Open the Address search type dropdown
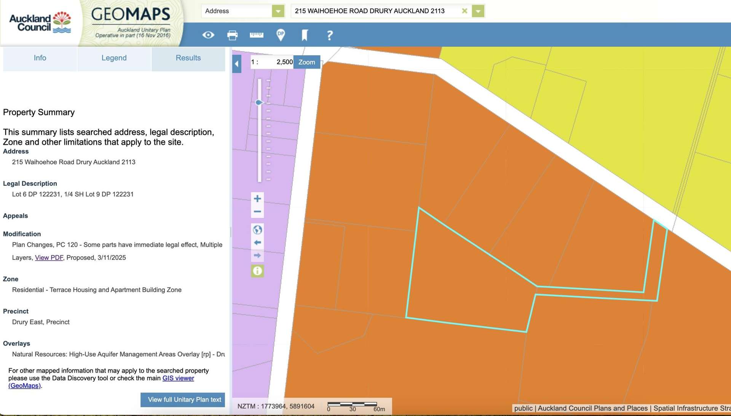The width and height of the screenshot is (731, 416). (278, 11)
